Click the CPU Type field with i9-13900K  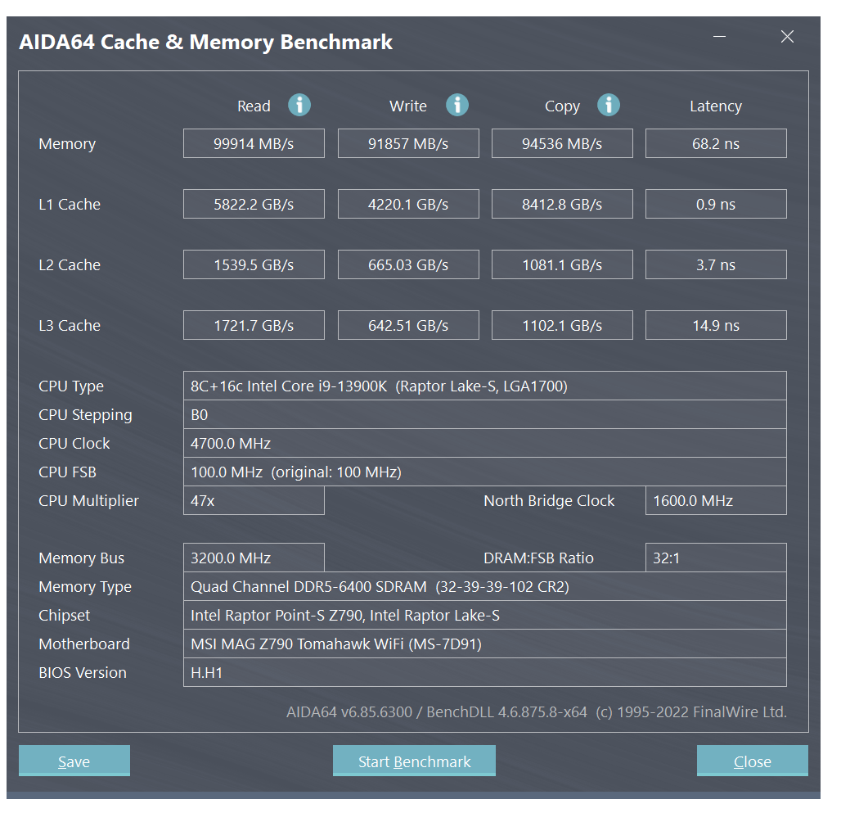pos(485,386)
